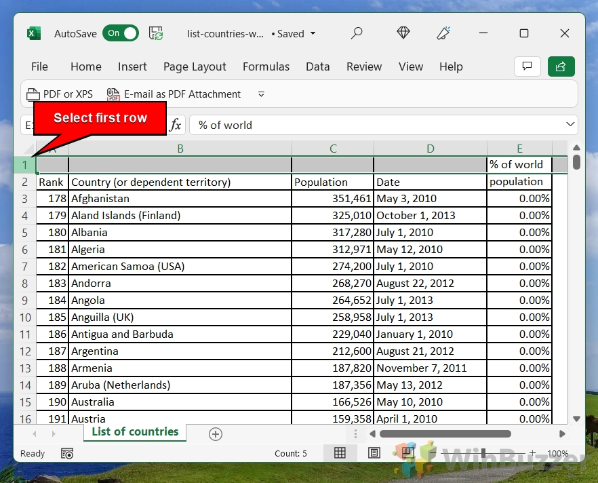Select the 'Armenia' cell
This screenshot has width=598, height=483.
point(180,368)
